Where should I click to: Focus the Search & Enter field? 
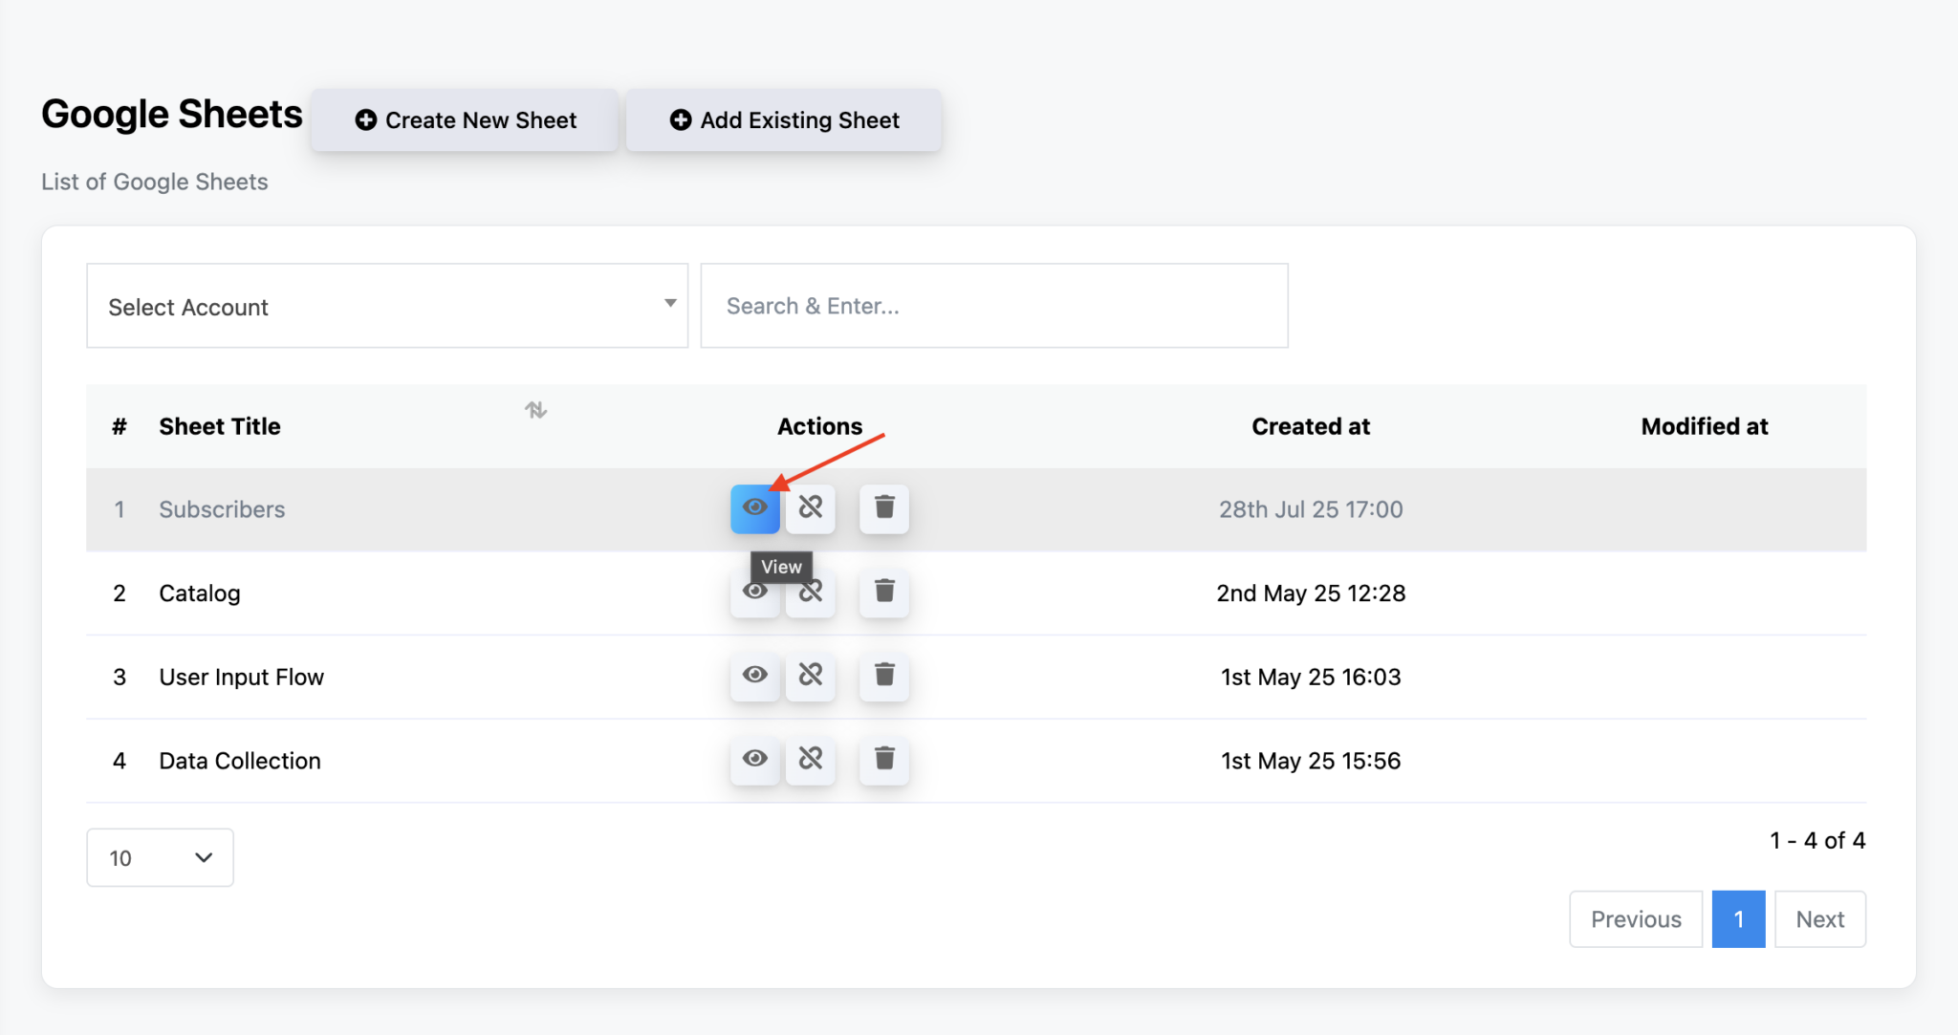coord(994,306)
